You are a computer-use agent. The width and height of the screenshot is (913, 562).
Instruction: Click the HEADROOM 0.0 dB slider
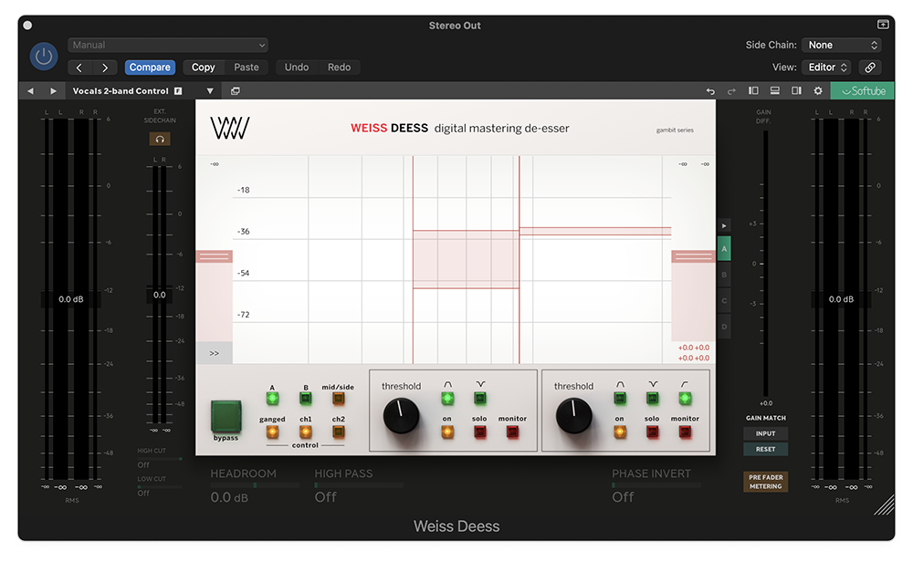tap(255, 485)
